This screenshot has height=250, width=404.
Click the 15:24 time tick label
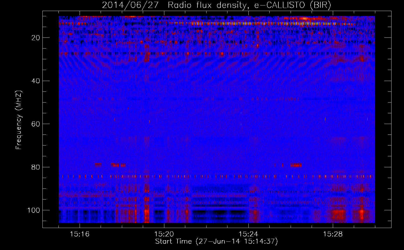(248, 234)
